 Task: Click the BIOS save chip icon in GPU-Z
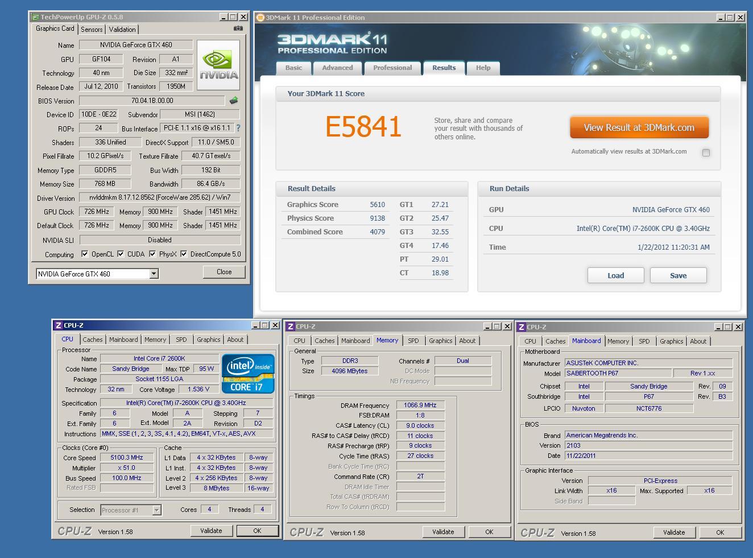tap(234, 101)
